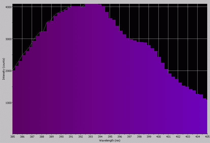Click the 1000 intensity axis label
The width and height of the screenshot is (210, 143).
tap(8, 103)
